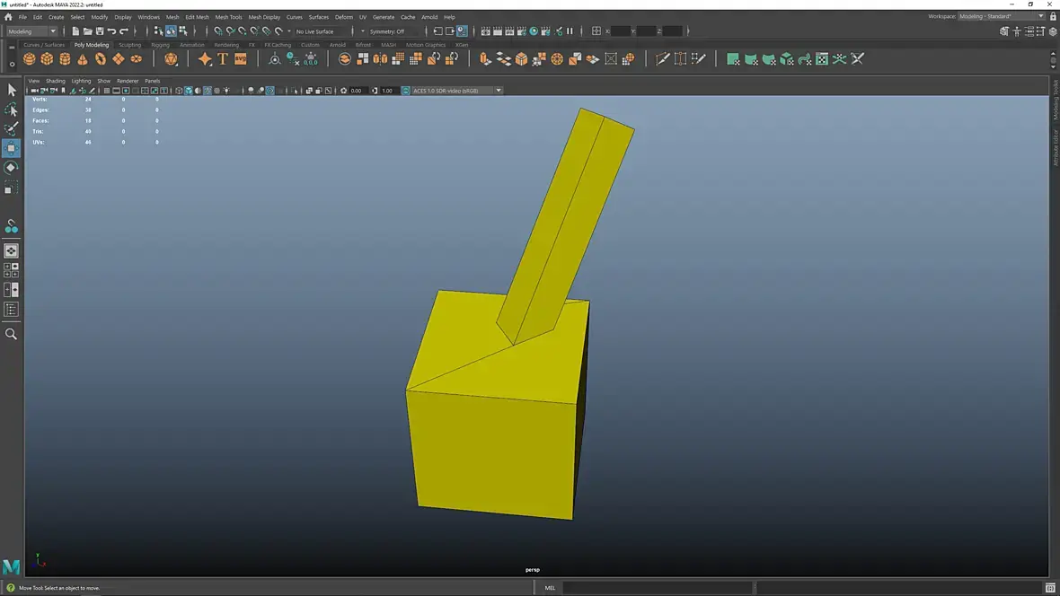This screenshot has height=596, width=1060.
Task: Click the Outliner icon in the left toolbox
Action: tap(11, 310)
